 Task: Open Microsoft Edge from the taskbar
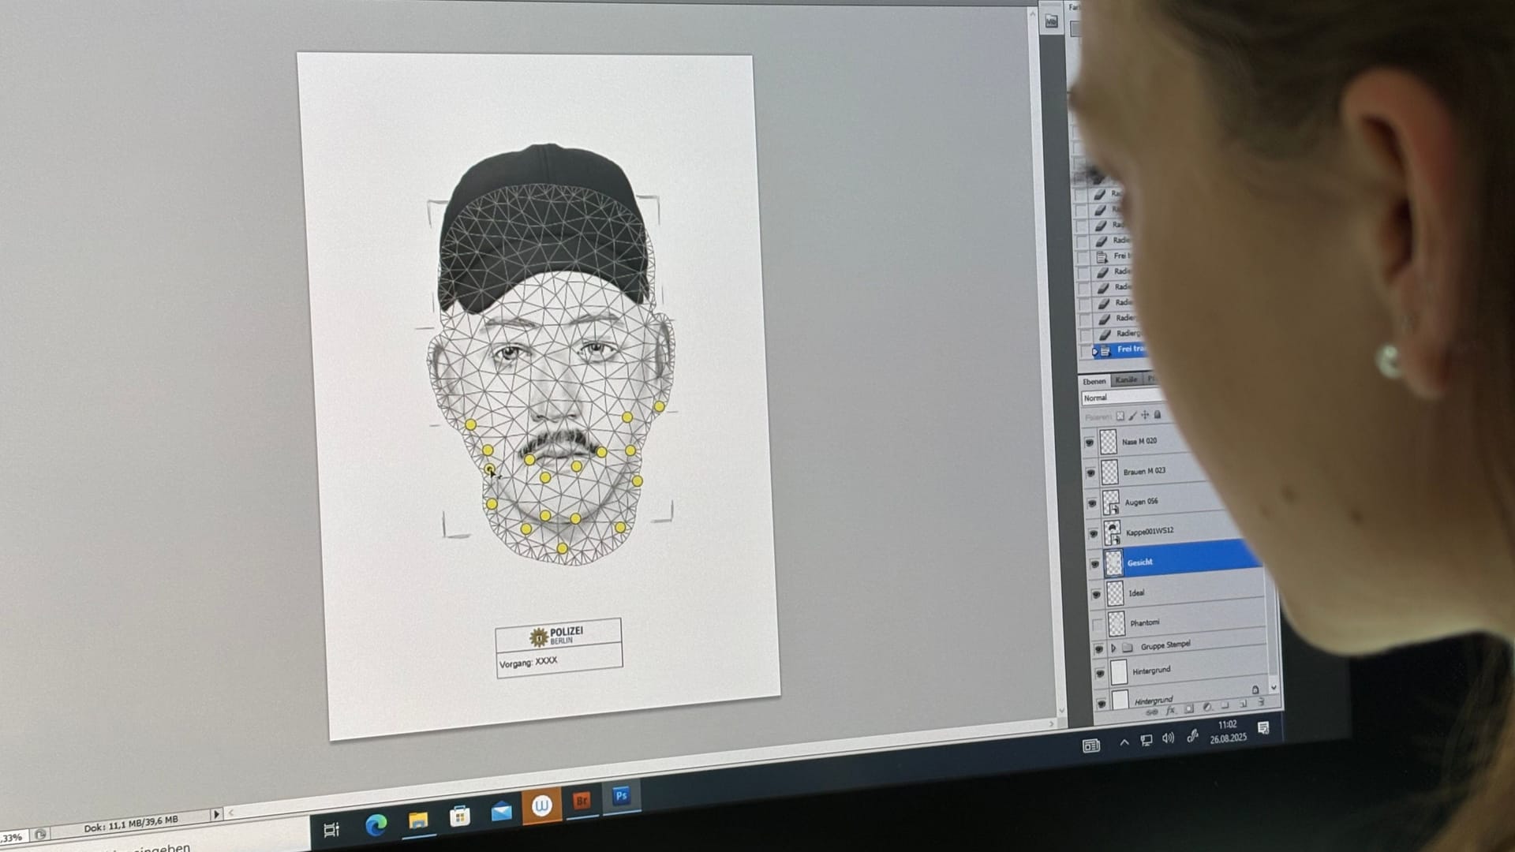tap(376, 825)
